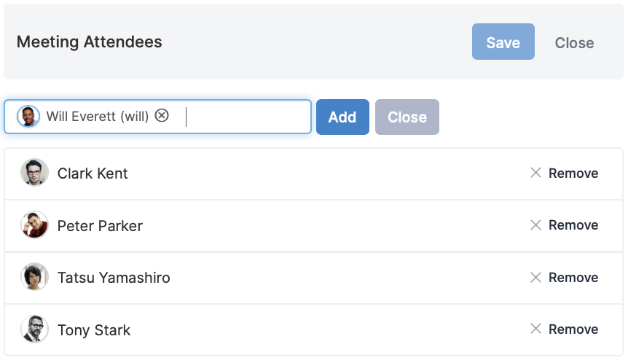Viewport: 628px width, 363px height.
Task: Click Tatsu Yamashiro's profile avatar
Action: click(x=34, y=277)
